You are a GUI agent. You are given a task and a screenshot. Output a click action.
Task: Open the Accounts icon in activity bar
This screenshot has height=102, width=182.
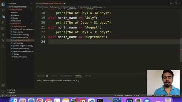click(3, 85)
